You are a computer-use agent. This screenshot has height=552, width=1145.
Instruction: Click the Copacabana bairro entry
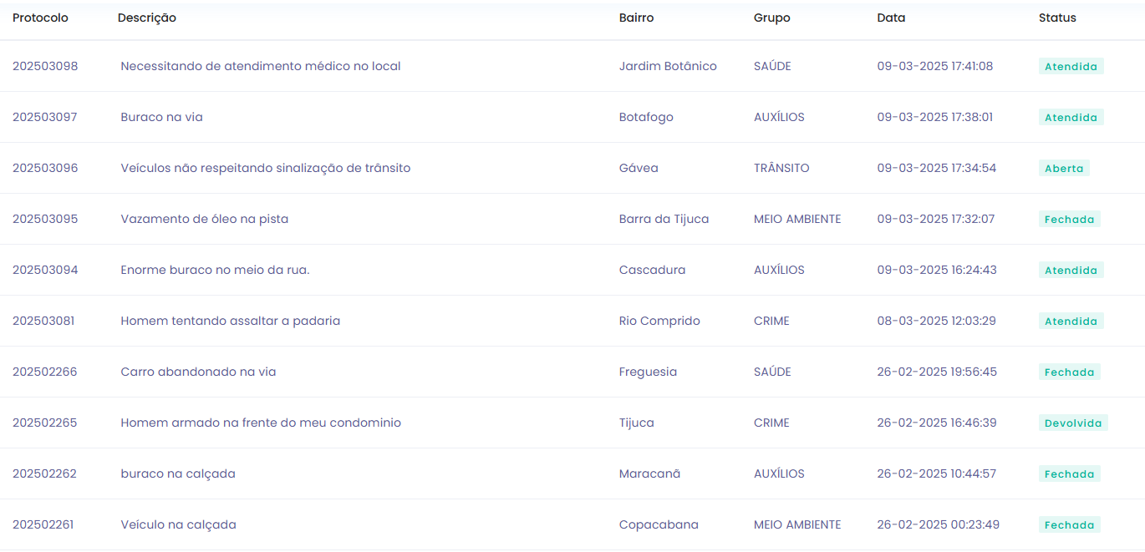[x=658, y=524]
